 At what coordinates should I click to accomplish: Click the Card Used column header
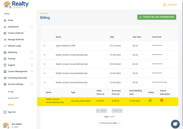click(156, 37)
